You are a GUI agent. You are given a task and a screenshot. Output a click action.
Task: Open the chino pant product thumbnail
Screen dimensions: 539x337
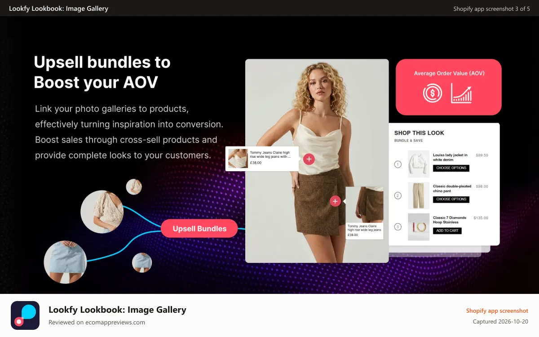point(419,195)
